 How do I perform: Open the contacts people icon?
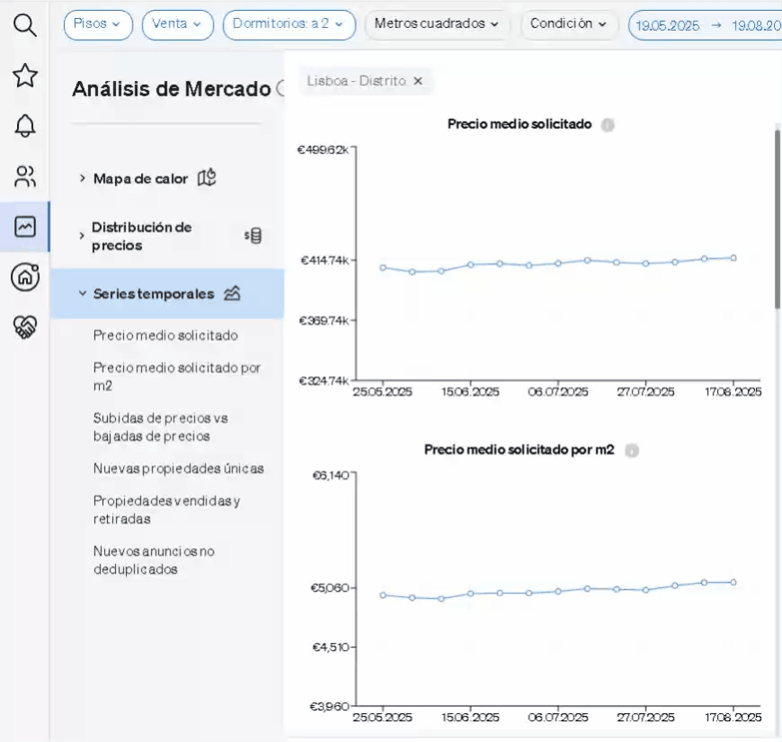[x=25, y=176]
